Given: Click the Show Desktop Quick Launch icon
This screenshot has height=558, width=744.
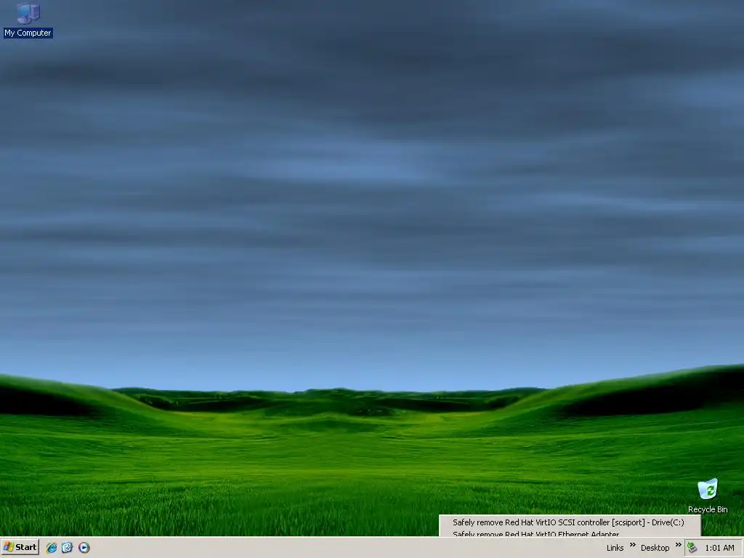Looking at the screenshot, I should point(68,548).
